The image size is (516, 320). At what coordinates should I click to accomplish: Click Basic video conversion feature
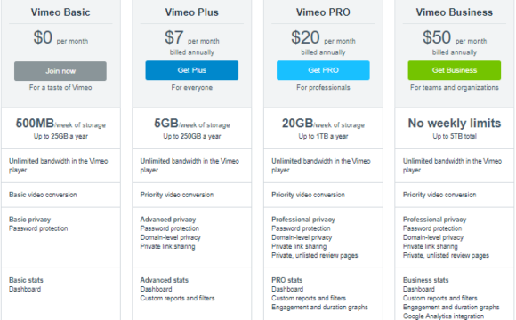pos(43,195)
